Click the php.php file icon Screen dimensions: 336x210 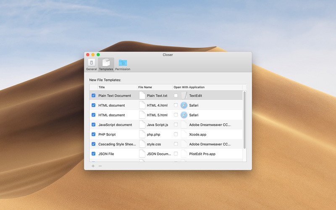[x=142, y=134]
